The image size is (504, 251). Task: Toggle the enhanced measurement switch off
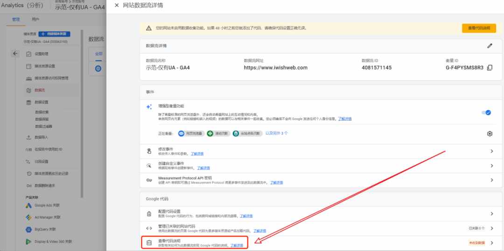tap(486, 113)
